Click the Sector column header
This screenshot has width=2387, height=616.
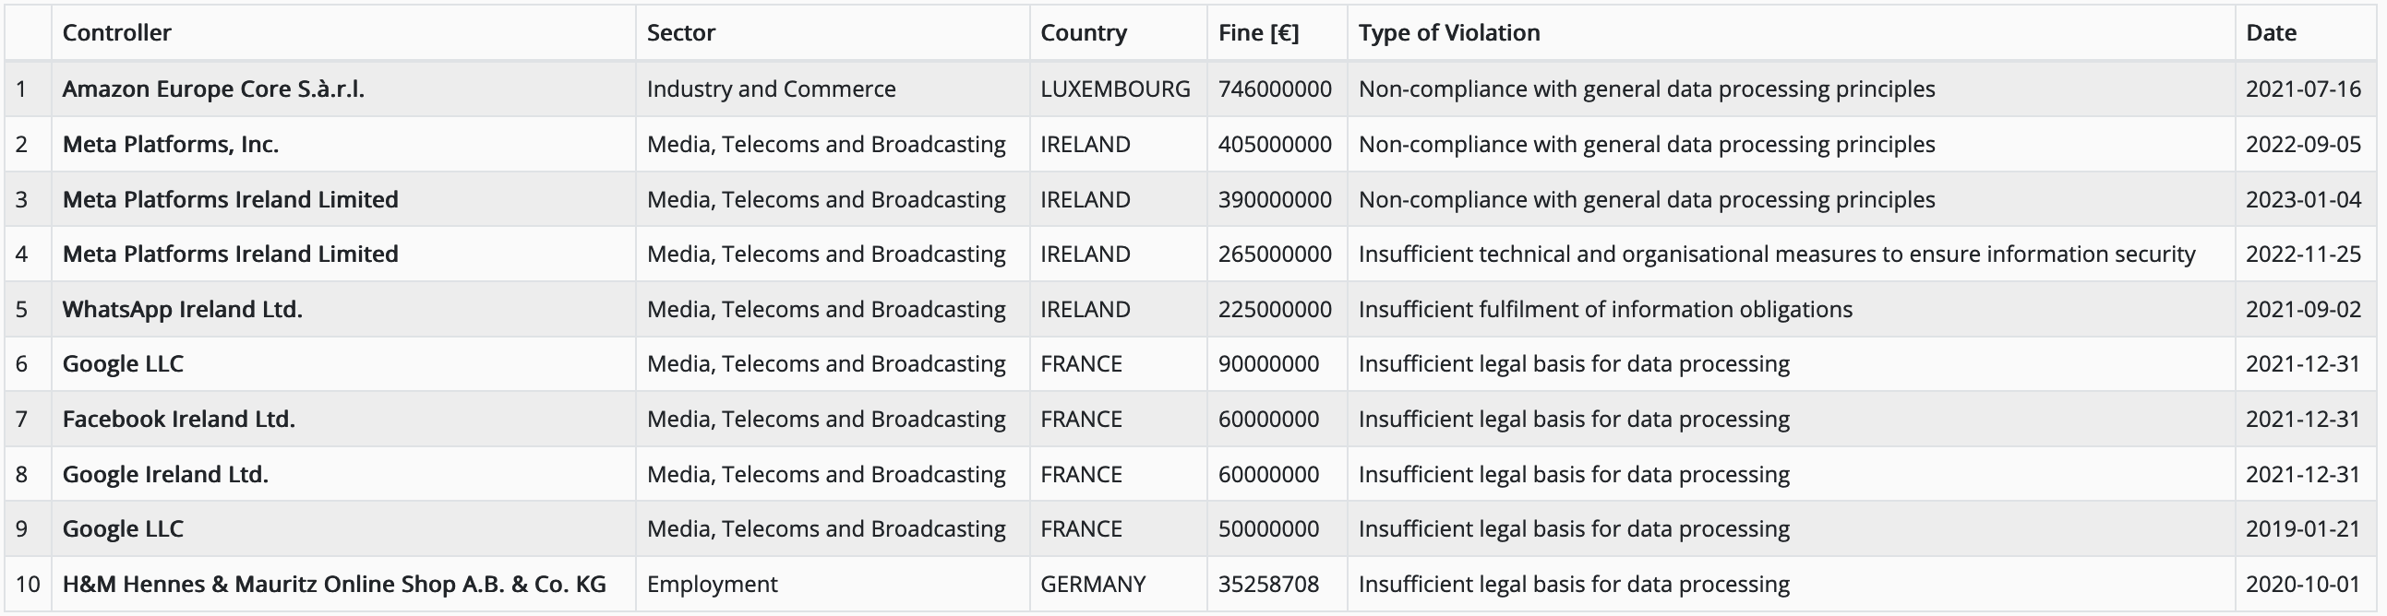click(681, 33)
